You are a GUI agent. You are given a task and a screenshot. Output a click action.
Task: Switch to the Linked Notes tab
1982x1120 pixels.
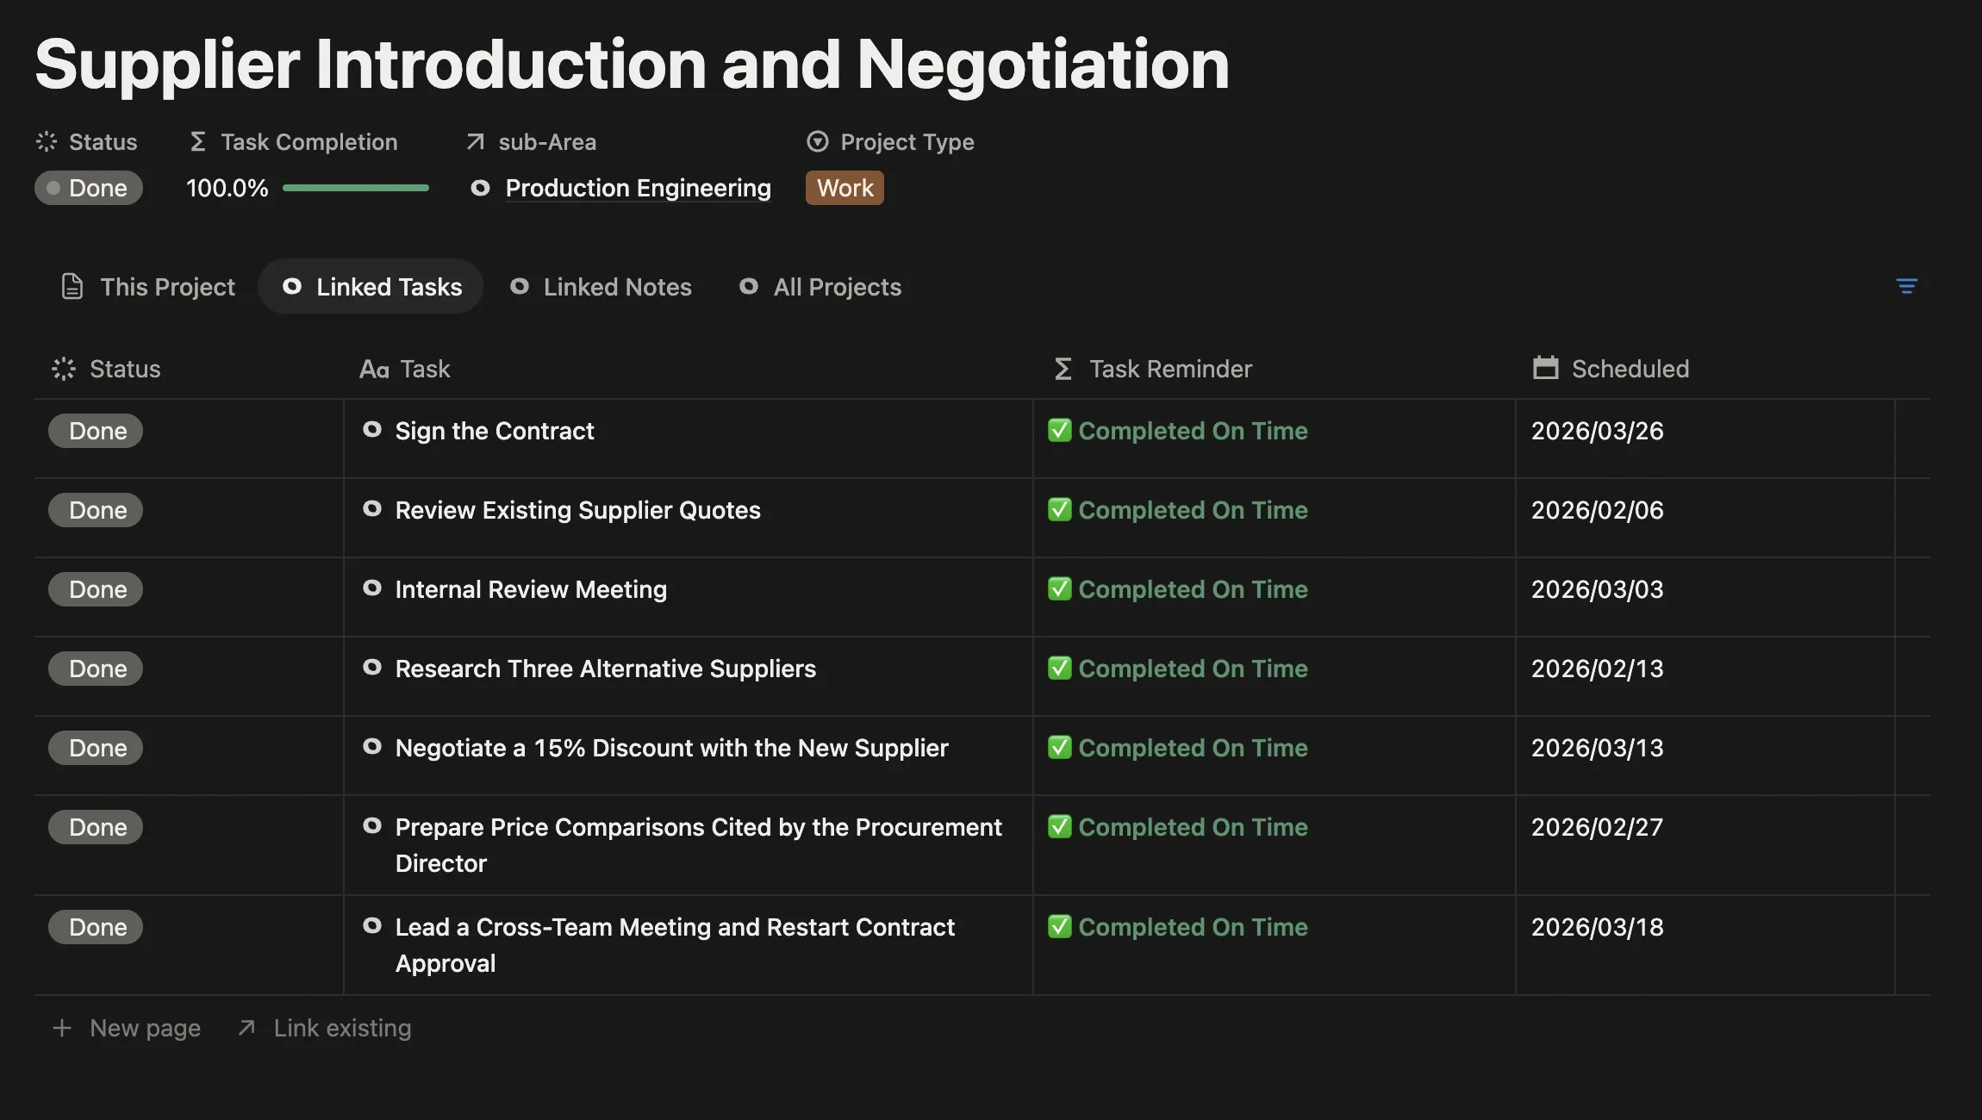[601, 287]
